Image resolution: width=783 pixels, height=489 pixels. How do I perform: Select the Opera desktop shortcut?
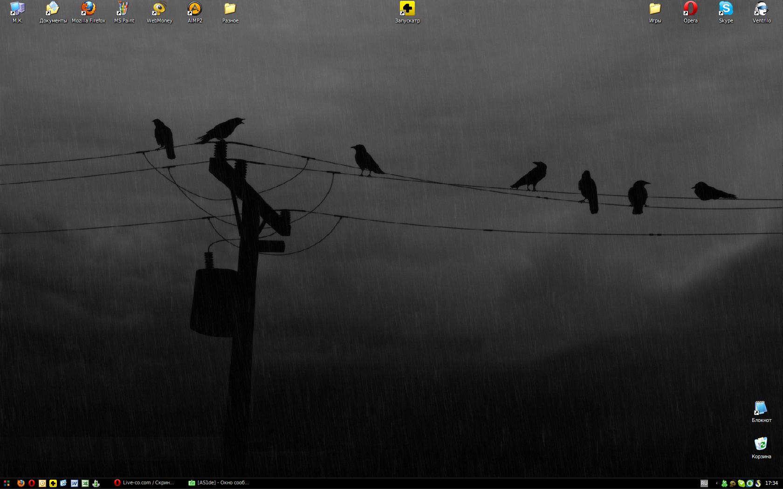coord(690,9)
